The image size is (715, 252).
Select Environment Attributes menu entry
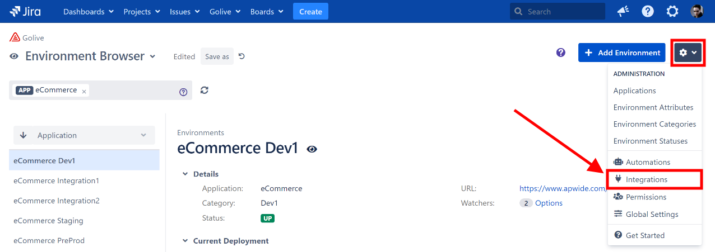[654, 107]
